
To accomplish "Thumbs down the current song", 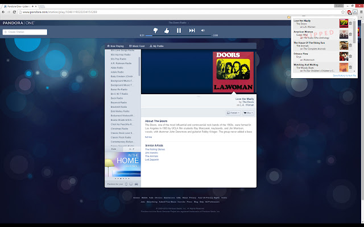I will coord(156,30).
